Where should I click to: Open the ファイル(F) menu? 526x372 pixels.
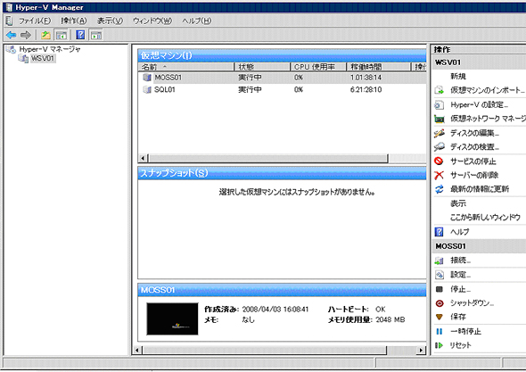tap(35, 21)
